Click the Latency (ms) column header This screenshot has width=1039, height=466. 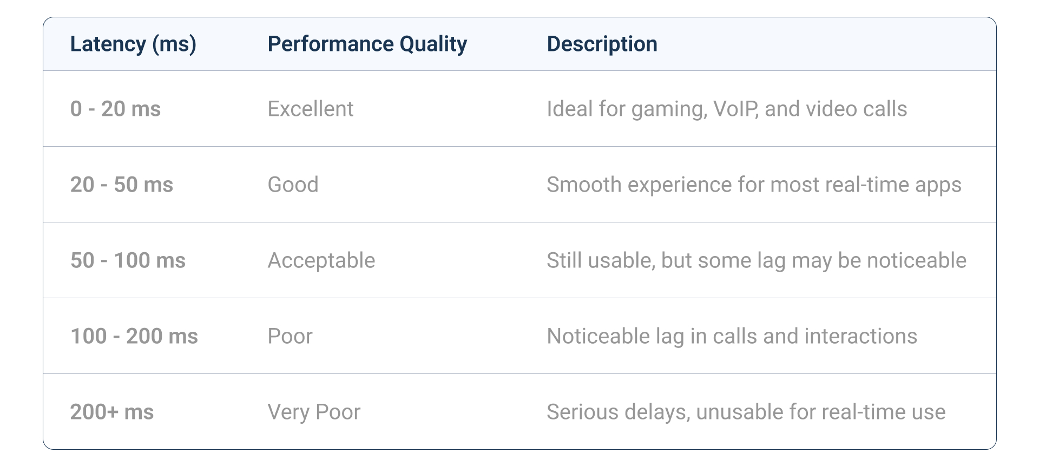(x=133, y=44)
